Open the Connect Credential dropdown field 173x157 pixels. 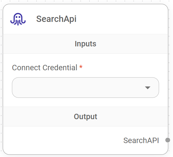[x=85, y=88]
